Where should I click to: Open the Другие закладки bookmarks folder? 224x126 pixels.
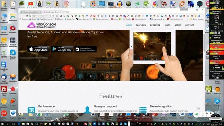pos(197,19)
